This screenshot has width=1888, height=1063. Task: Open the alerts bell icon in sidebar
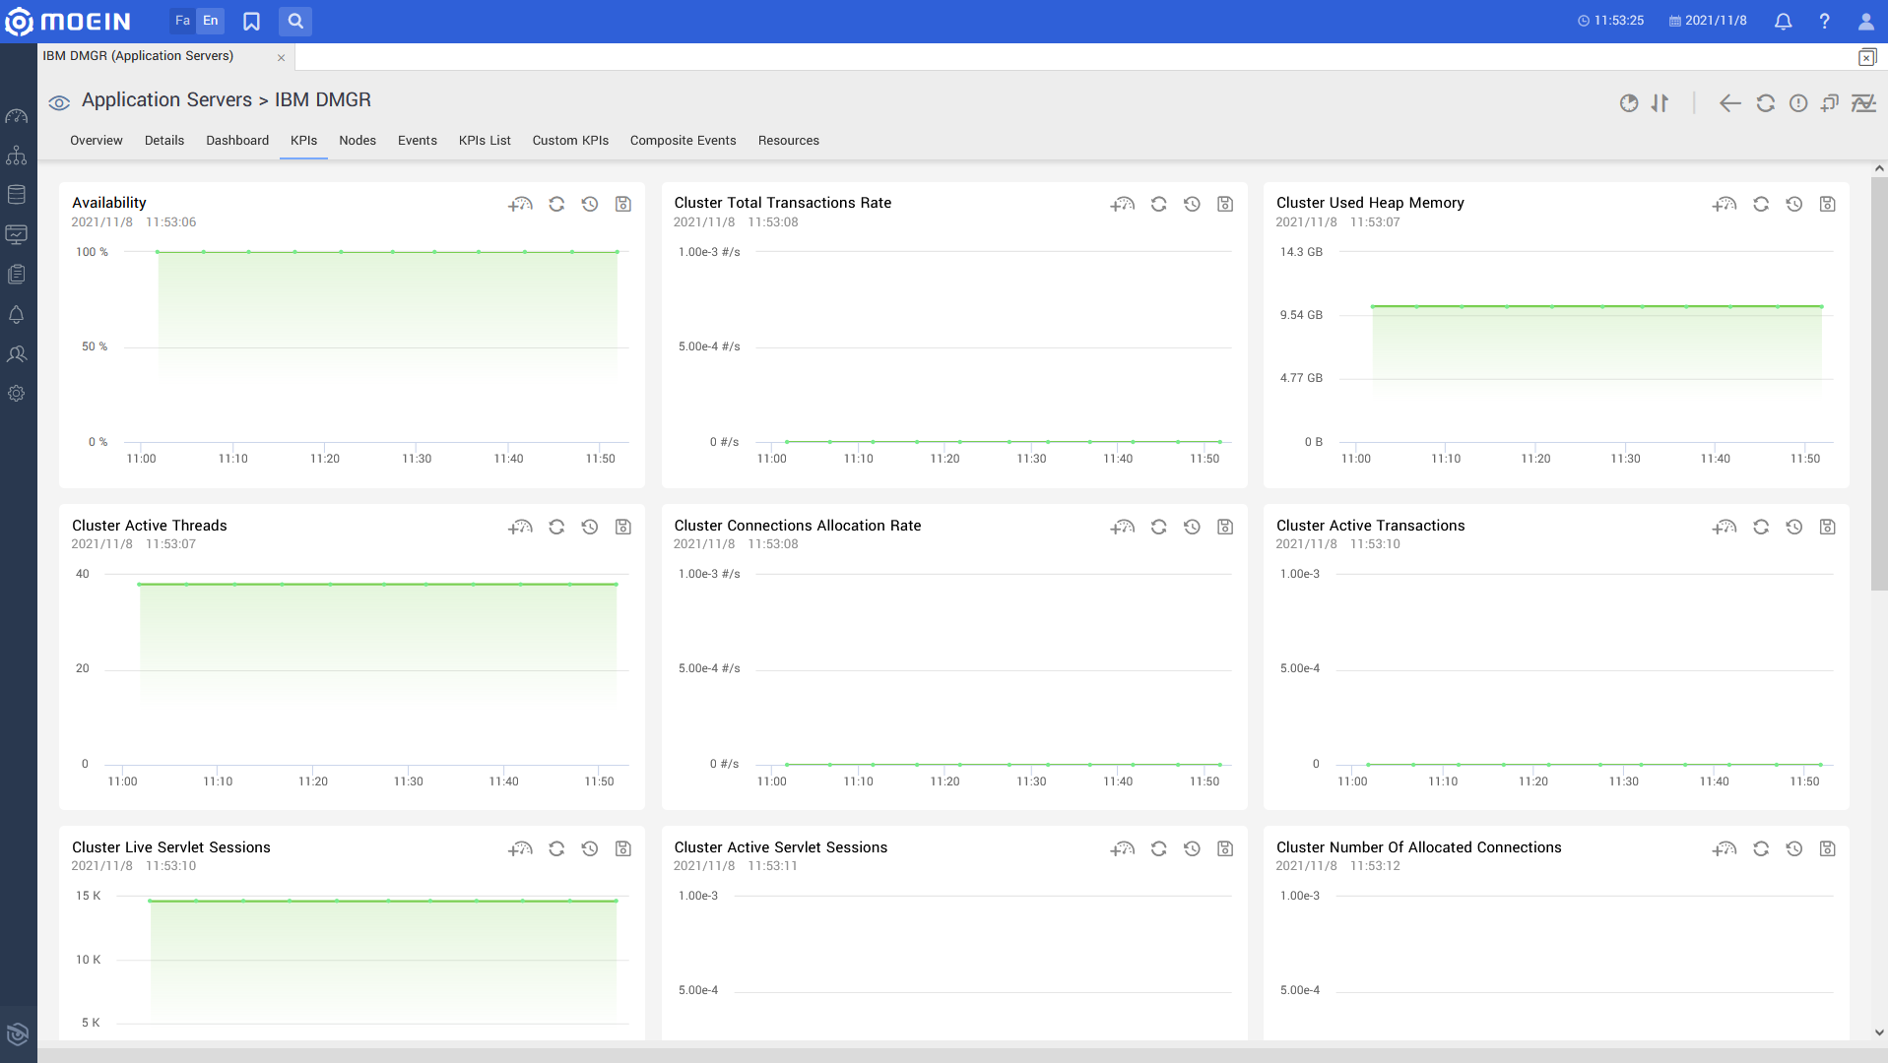click(17, 315)
